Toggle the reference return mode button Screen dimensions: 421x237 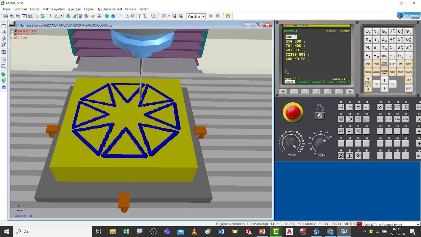pyautogui.click(x=380, y=107)
